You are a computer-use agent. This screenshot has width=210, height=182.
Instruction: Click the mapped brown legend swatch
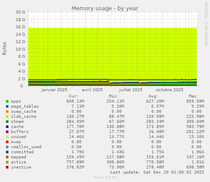tap(7, 157)
